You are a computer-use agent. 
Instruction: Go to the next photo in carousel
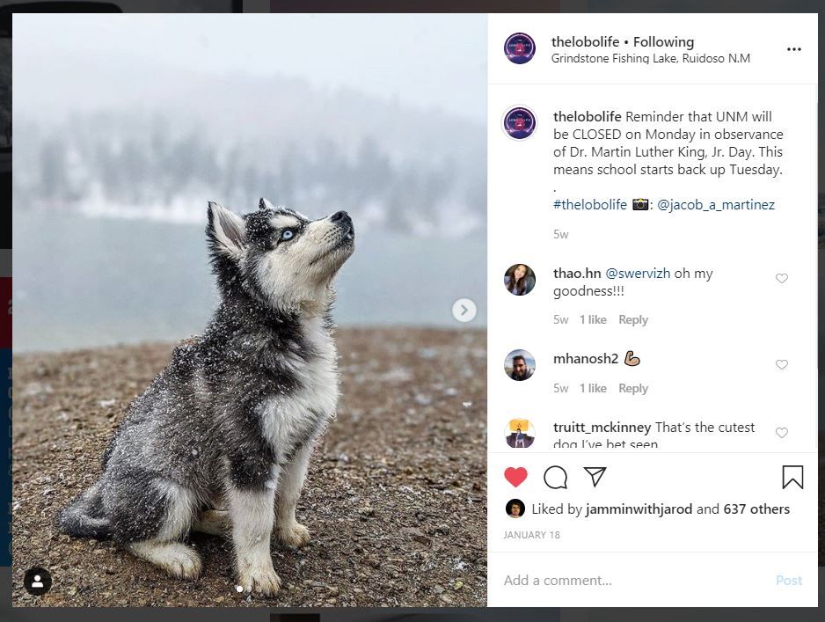point(464,310)
